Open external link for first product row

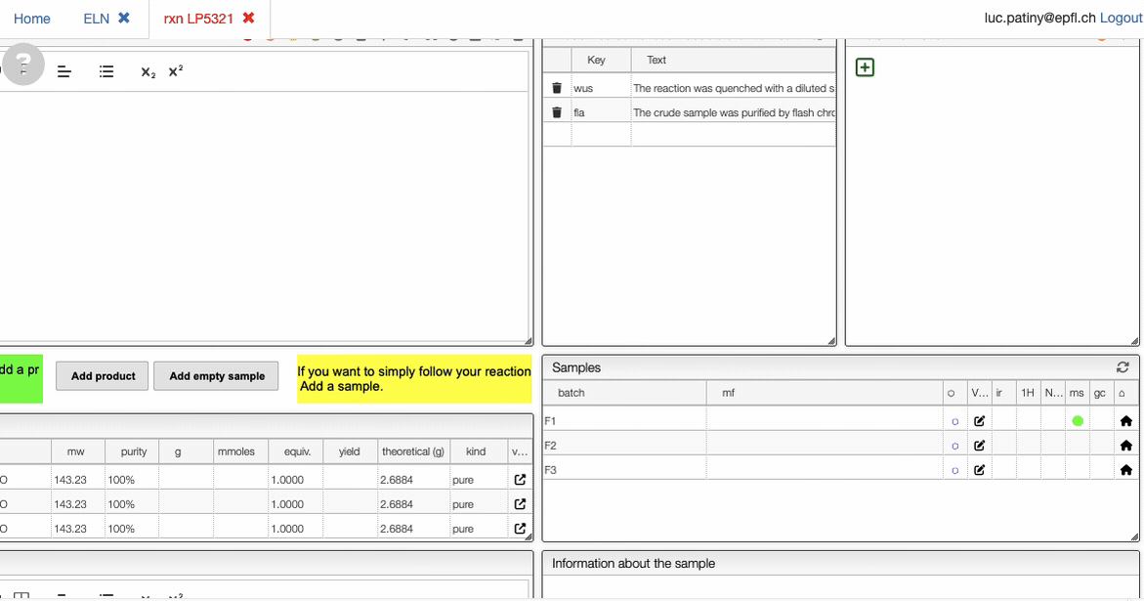(x=520, y=480)
